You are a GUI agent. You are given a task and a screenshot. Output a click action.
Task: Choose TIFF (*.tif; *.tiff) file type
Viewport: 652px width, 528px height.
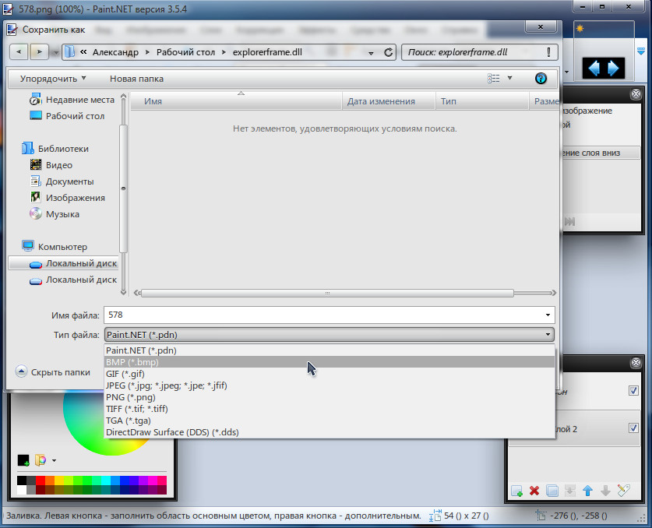coord(330,409)
